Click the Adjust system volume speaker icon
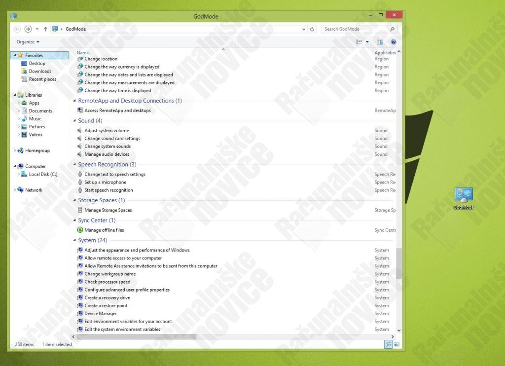Image resolution: width=505 pixels, height=366 pixels. (x=80, y=131)
